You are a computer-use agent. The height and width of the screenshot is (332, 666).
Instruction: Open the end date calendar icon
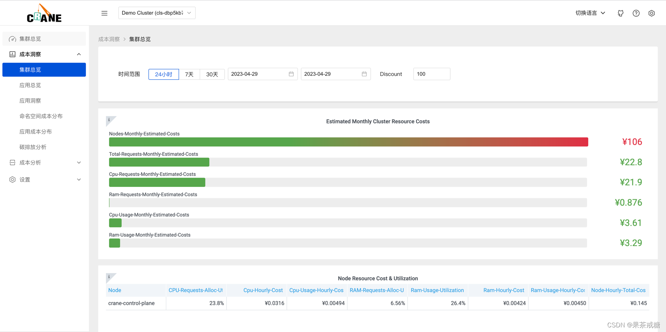(x=364, y=74)
